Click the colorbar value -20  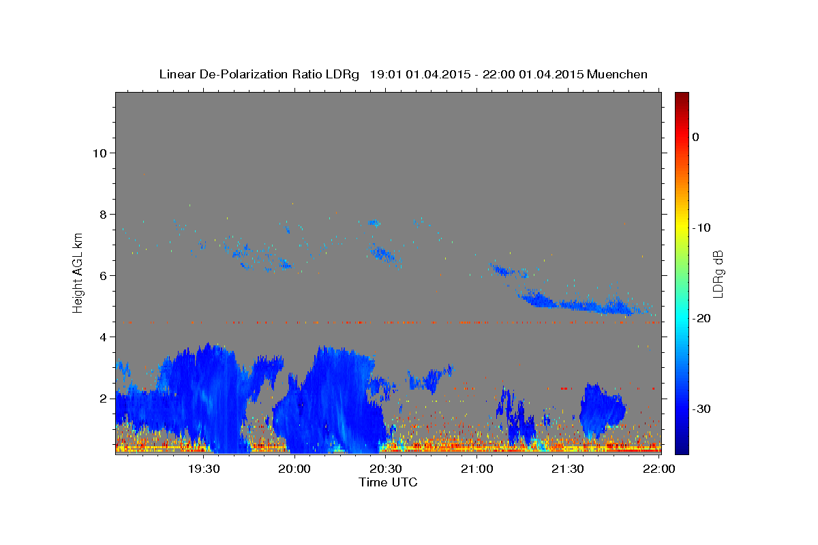(x=701, y=318)
